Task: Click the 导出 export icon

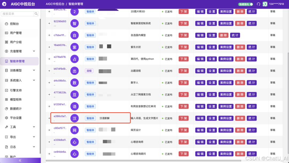Action: click(6, 137)
